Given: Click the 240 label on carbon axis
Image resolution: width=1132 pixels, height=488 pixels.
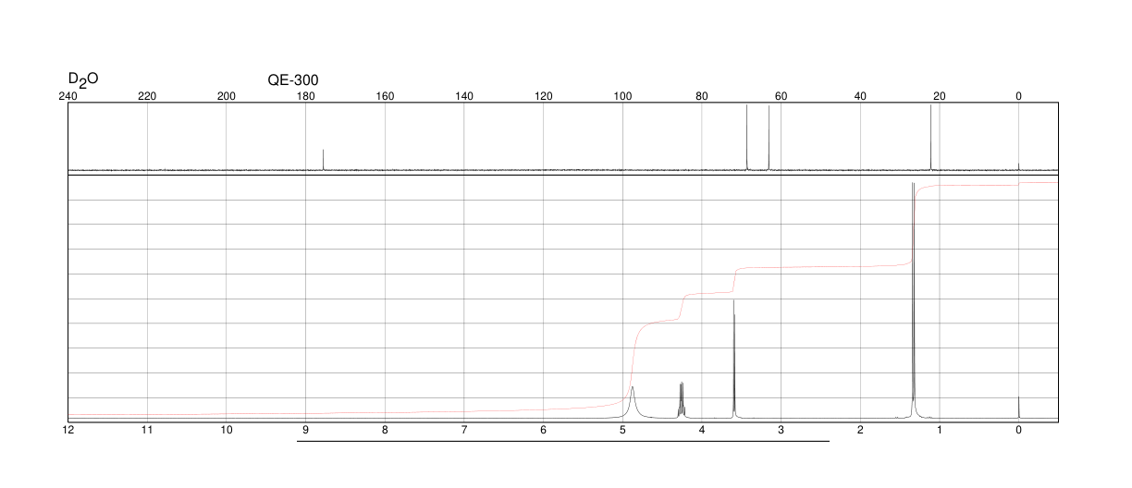Looking at the screenshot, I should click(x=68, y=96).
